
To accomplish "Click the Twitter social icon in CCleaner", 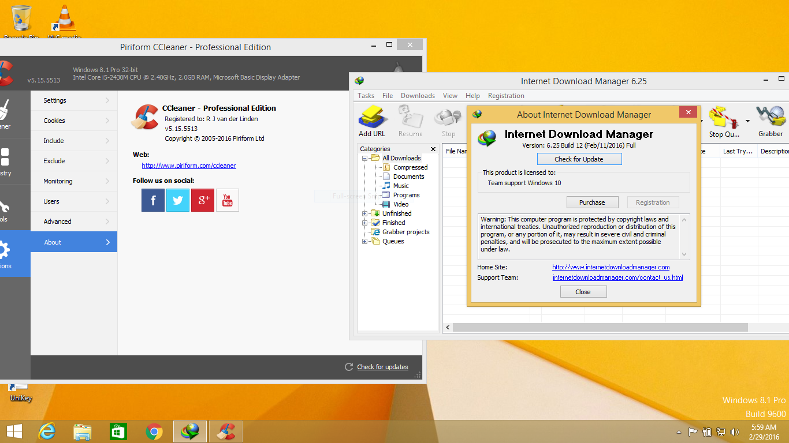I will tap(178, 200).
